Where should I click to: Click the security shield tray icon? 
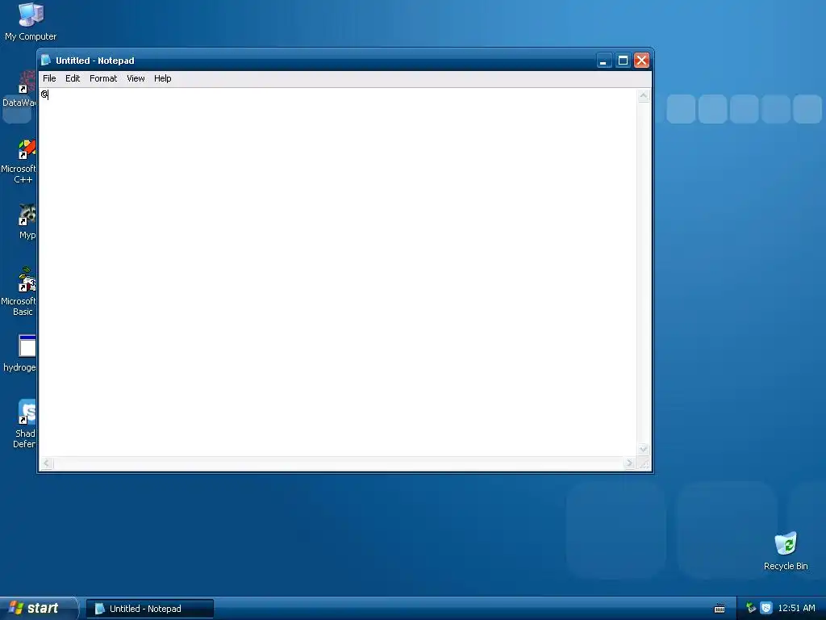(766, 608)
